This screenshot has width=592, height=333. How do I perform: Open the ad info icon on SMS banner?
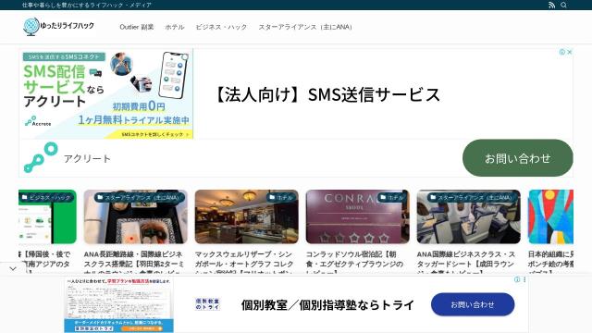click(562, 52)
